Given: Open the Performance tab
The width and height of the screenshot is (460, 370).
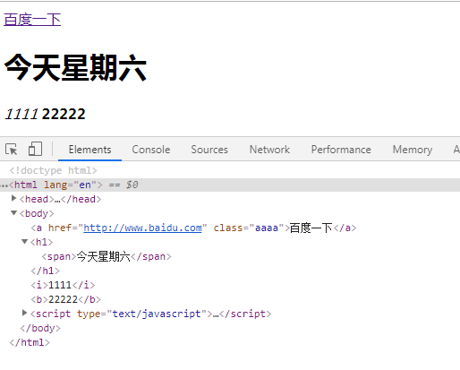Looking at the screenshot, I should pyautogui.click(x=341, y=150).
